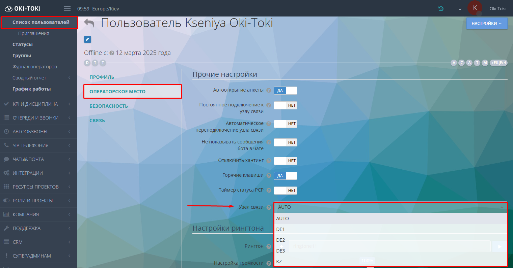Viewport: 513px width, 268px height.
Task: Expand the CRM sidebar section
Action: [38, 242]
